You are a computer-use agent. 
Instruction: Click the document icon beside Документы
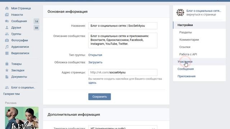pos(7,77)
